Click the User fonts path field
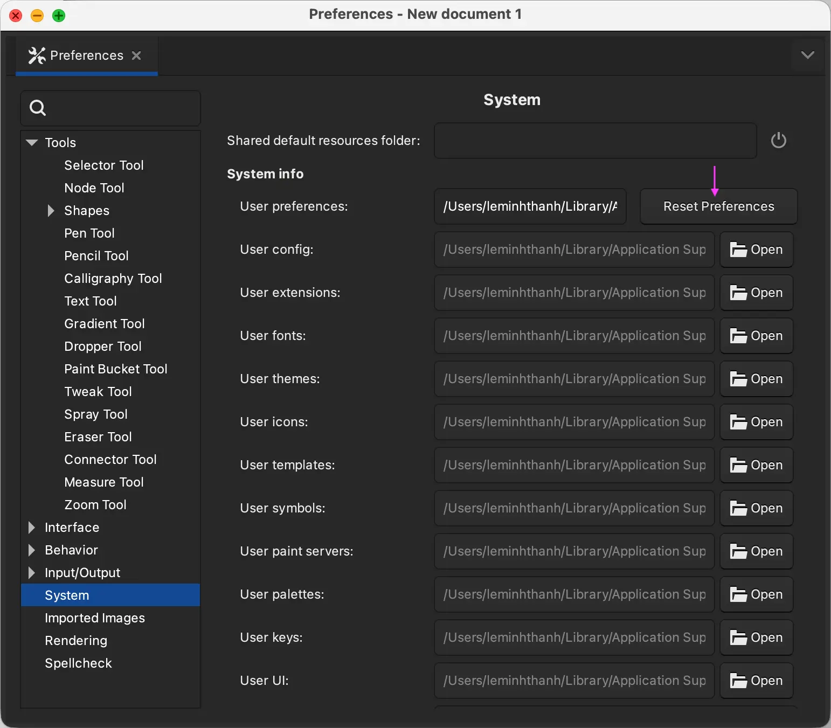Viewport: 831px width, 728px height. pyautogui.click(x=574, y=336)
